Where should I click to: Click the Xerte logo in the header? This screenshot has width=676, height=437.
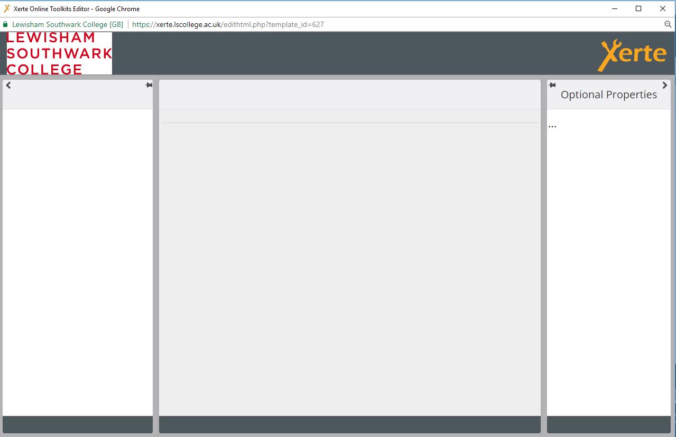(632, 55)
